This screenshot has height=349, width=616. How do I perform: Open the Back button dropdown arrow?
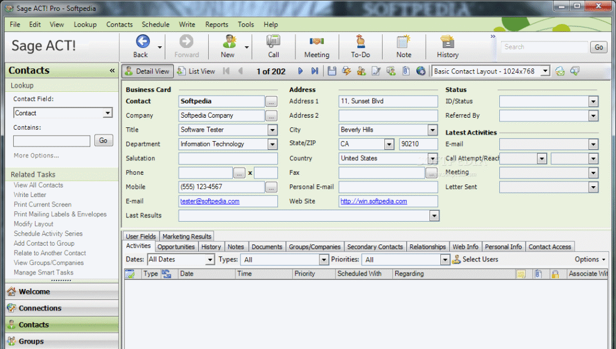(159, 47)
